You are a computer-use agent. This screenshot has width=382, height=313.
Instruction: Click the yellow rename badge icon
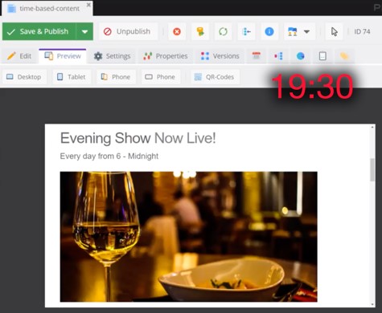(x=200, y=31)
